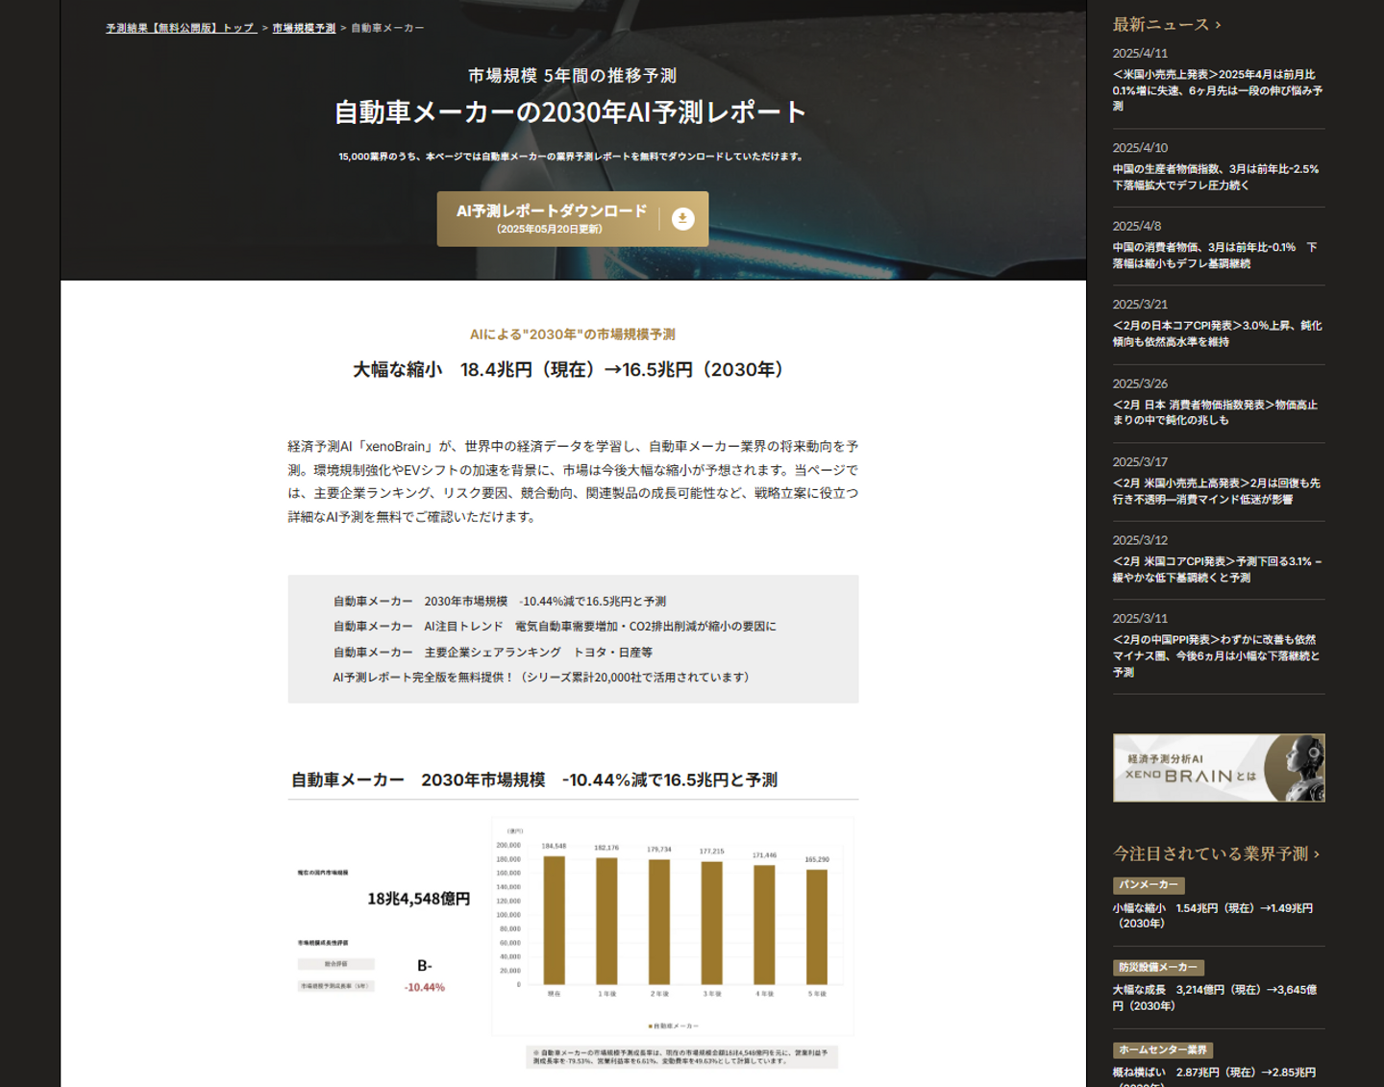This screenshot has height=1087, width=1384.
Task: Click the 自動車メーカーの2030年AI予測レポート title
Action: pos(571,112)
